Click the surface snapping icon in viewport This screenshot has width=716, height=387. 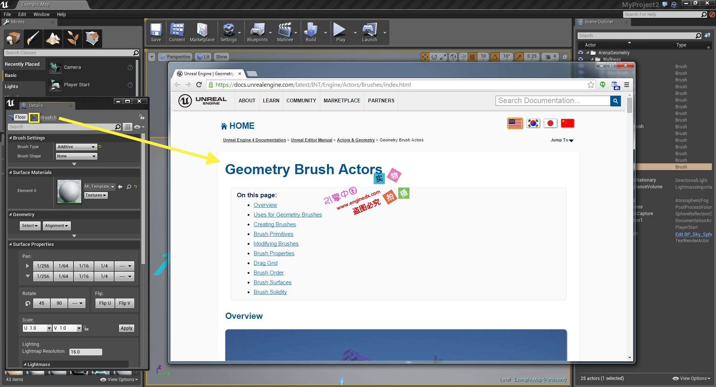pyautogui.click(x=463, y=57)
